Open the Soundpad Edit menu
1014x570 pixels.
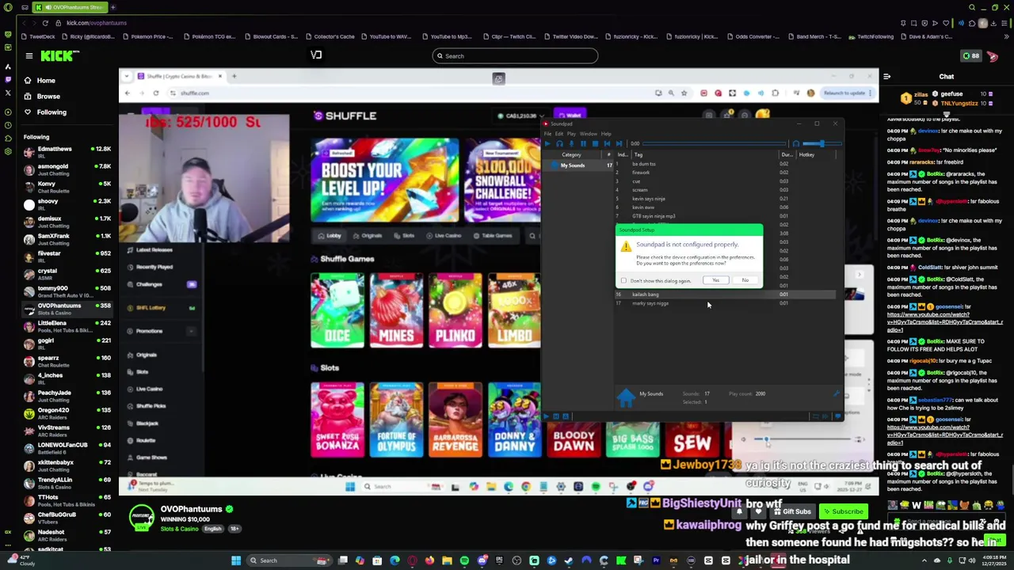click(x=559, y=134)
